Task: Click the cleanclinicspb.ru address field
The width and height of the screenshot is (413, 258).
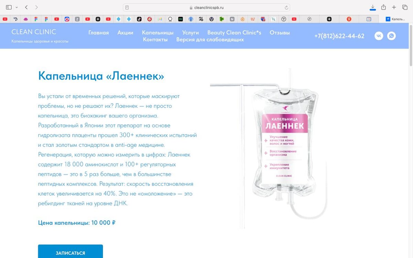Action: click(206, 8)
